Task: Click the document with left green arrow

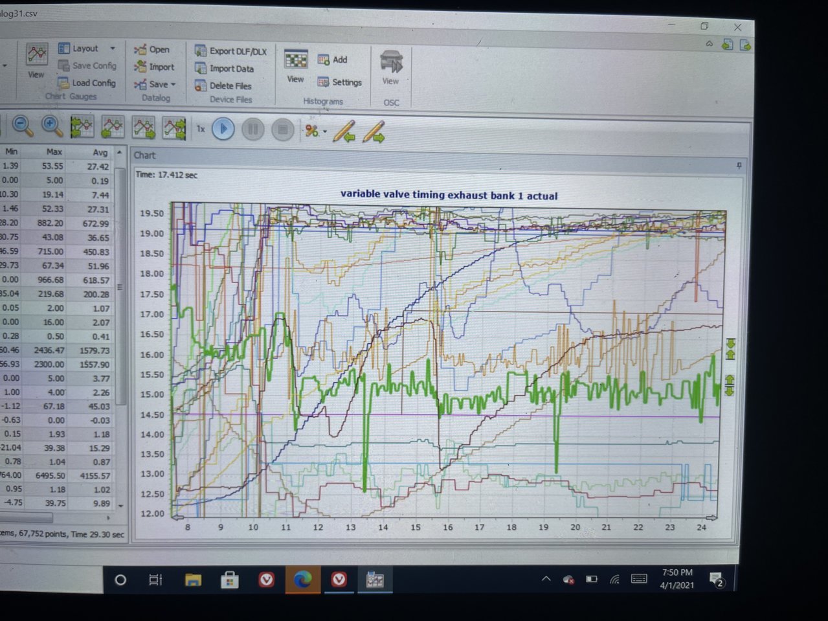Action: click(728, 45)
